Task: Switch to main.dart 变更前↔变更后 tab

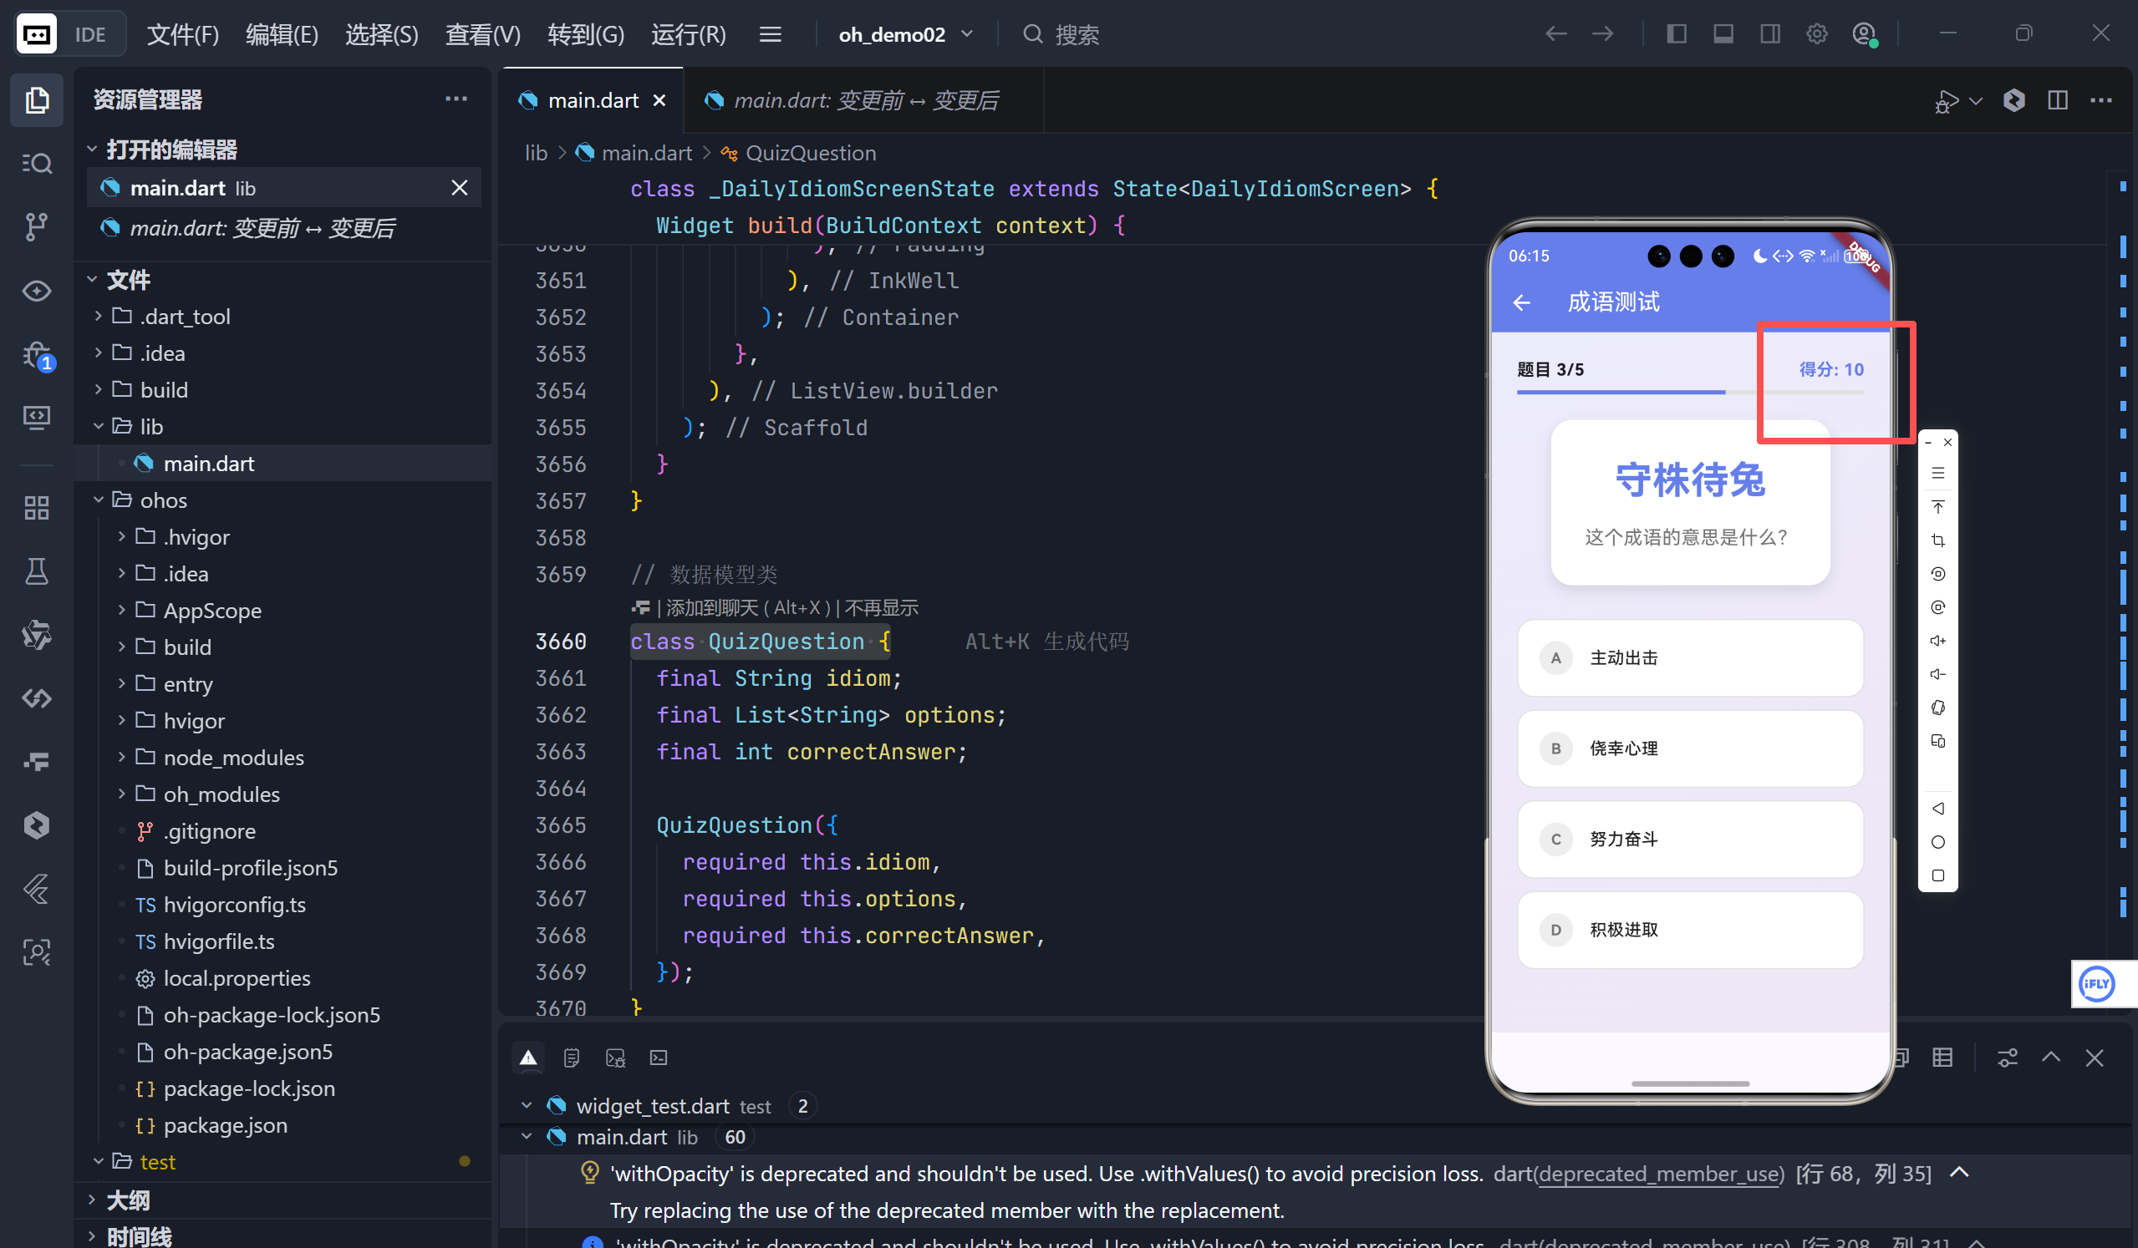Action: click(x=863, y=100)
